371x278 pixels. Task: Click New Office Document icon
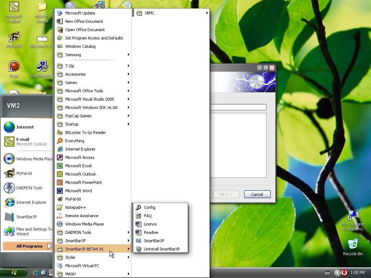point(60,21)
